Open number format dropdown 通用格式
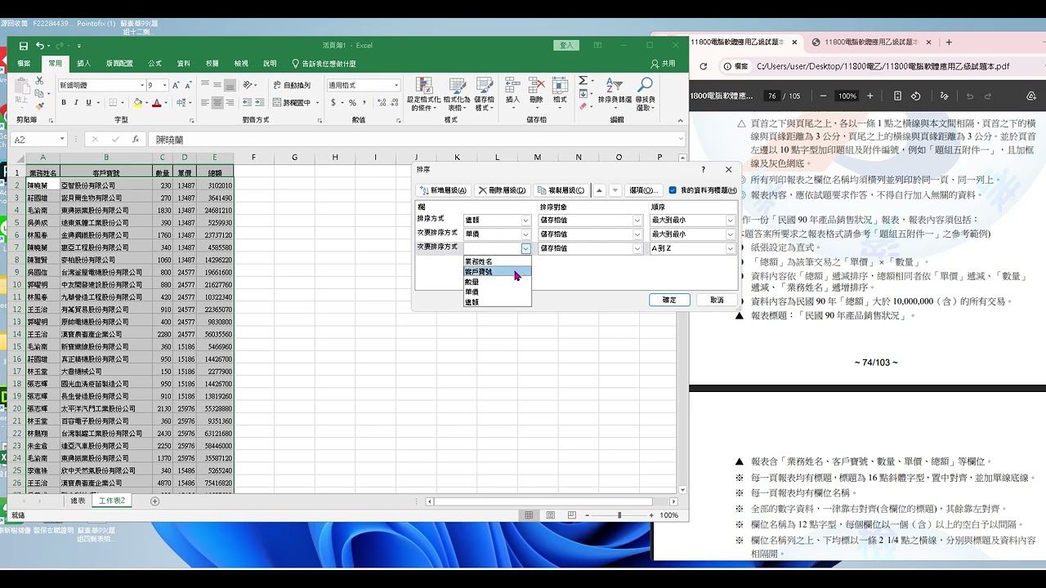 click(396, 85)
